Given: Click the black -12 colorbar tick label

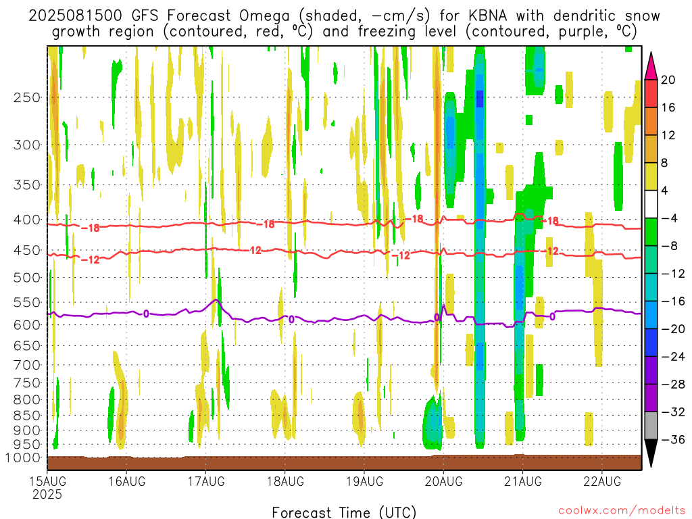Looking at the screenshot, I should coord(673,274).
